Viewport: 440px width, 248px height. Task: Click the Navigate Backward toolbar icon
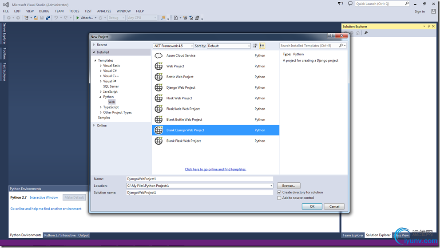pos(9,18)
